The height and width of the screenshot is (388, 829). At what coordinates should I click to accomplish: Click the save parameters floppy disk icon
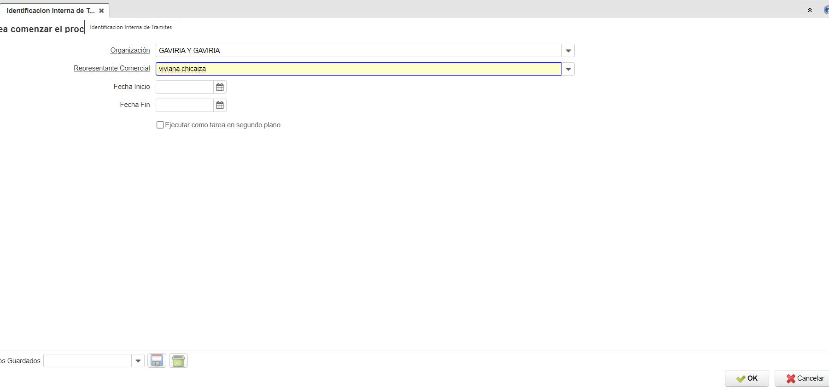[x=157, y=361]
